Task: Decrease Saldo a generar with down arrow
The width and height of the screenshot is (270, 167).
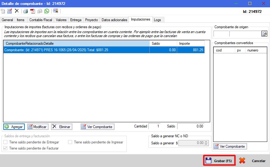Action: point(206,144)
